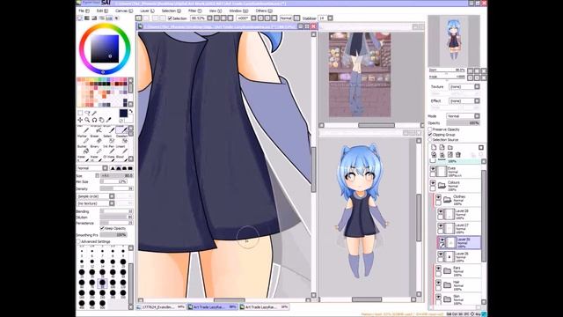Create a new linework layer
Screen dimensions: 563x317
click(442, 147)
